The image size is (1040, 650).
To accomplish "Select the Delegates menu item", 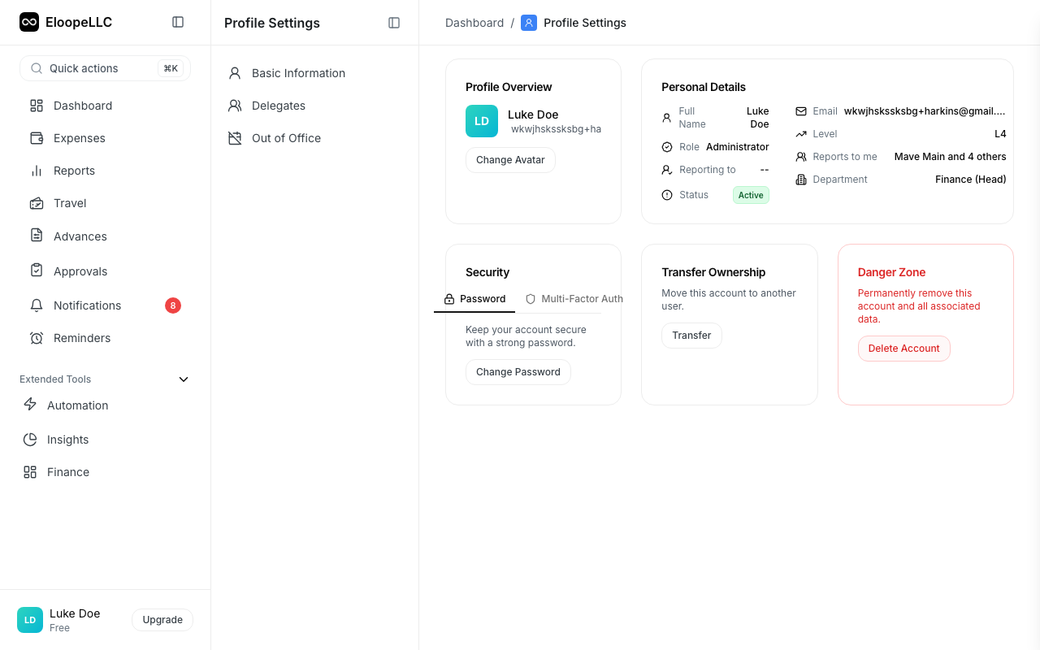I will pos(279,106).
